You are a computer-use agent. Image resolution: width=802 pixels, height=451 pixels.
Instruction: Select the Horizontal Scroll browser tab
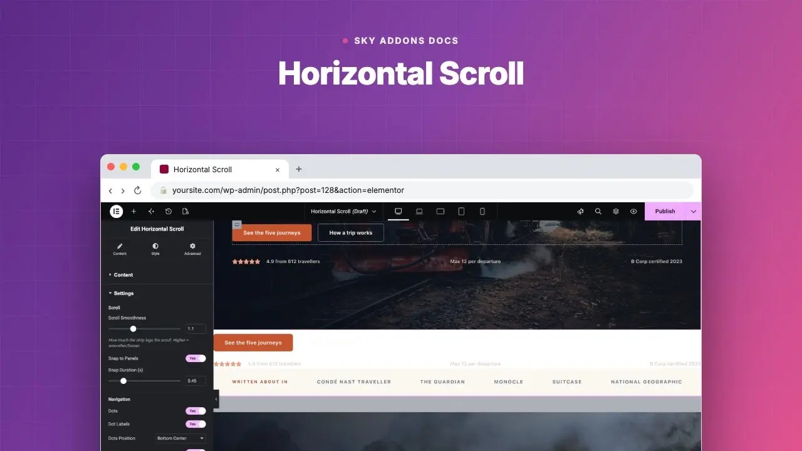pyautogui.click(x=220, y=169)
